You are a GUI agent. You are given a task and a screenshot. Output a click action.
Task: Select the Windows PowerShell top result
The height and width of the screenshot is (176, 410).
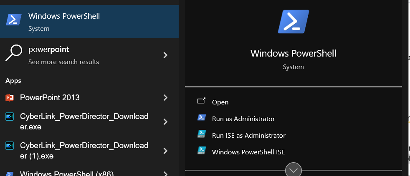click(89, 22)
